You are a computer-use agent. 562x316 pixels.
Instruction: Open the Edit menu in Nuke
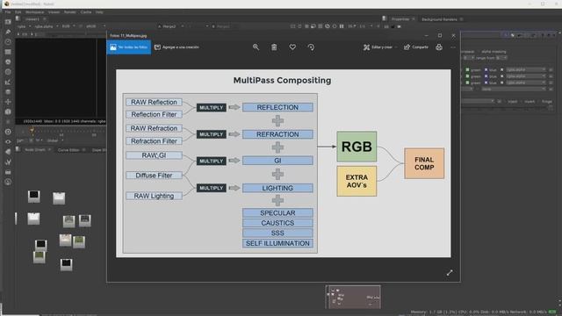(x=18, y=11)
